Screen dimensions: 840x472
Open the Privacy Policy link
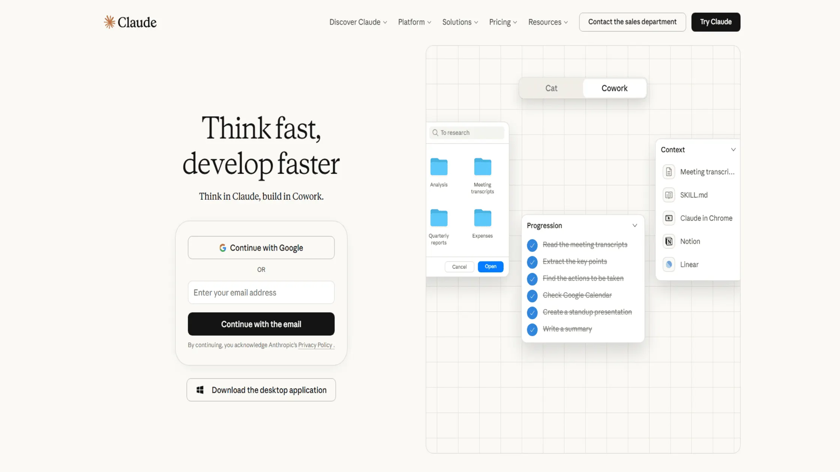(315, 345)
